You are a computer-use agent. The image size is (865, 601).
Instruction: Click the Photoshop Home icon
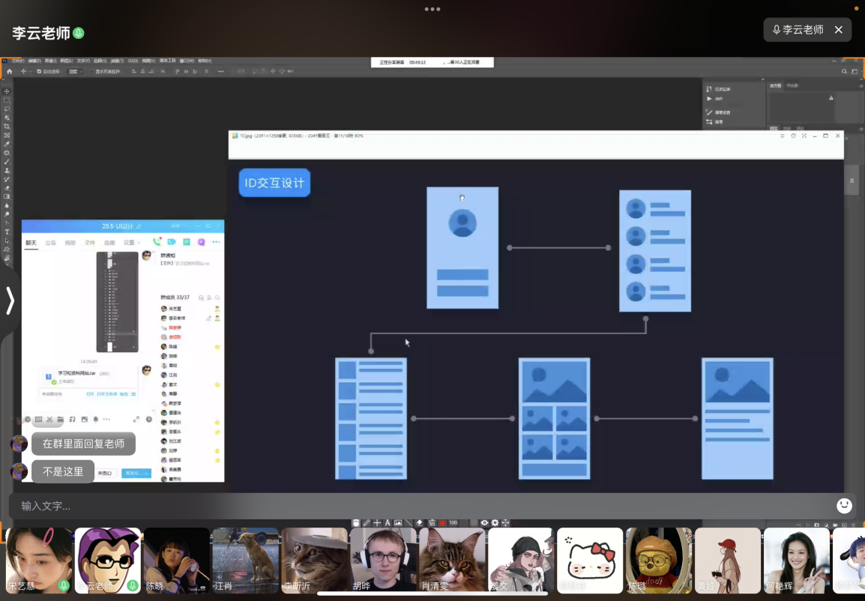tap(10, 71)
